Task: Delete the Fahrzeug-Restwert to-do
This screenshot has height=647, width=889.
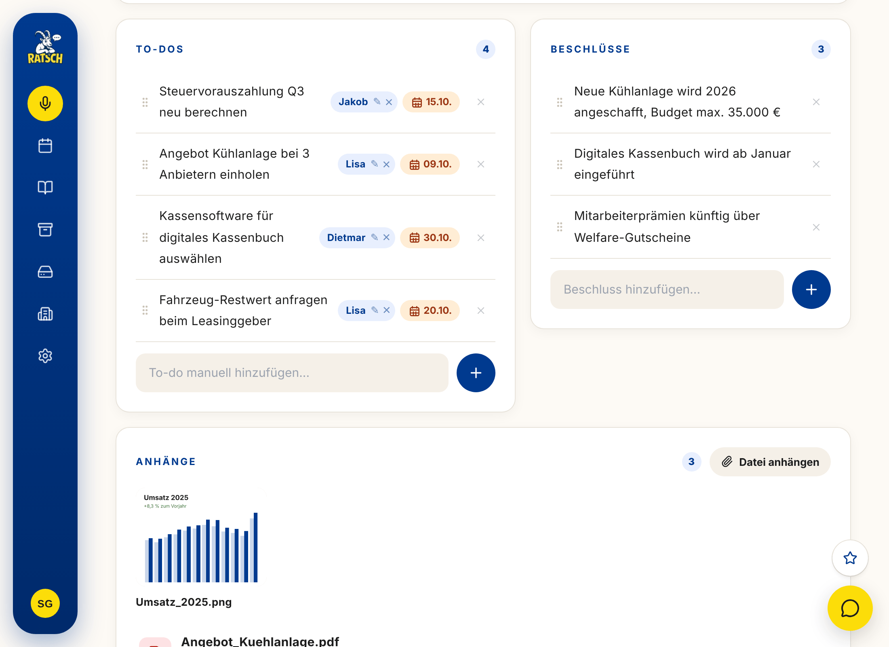Action: [x=481, y=311]
